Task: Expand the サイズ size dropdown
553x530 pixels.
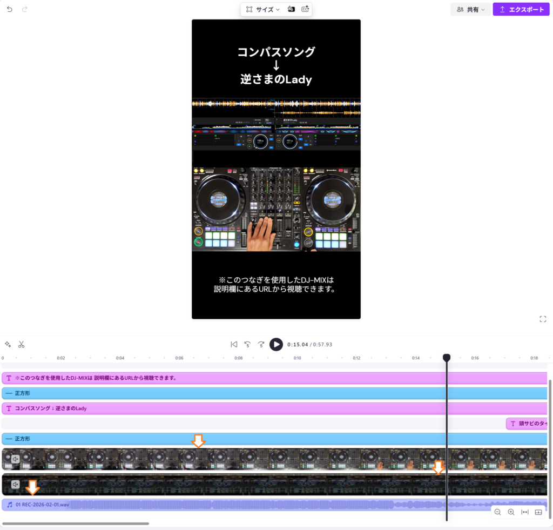Action: coord(263,9)
